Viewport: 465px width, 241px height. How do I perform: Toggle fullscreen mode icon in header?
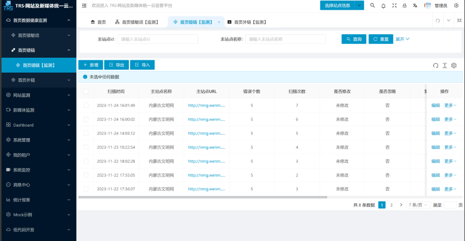pos(394,6)
